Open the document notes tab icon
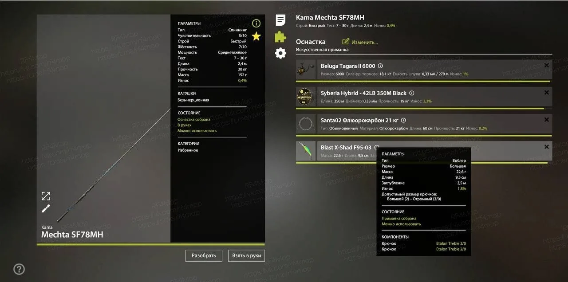568x282 pixels. [280, 20]
